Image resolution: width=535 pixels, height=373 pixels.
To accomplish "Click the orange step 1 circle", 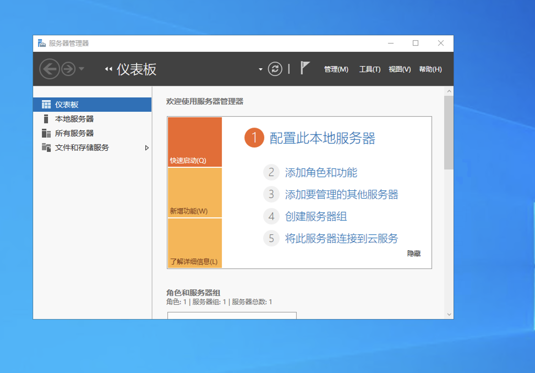I will 254,138.
